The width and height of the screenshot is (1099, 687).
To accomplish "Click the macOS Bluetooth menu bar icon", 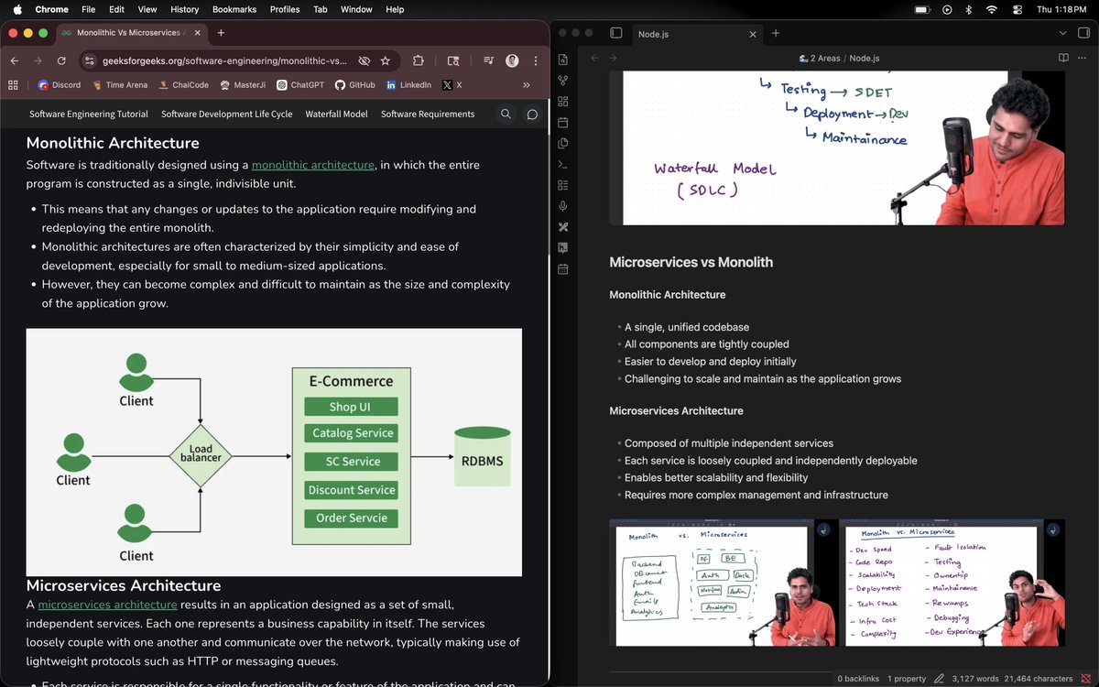I will pos(971,9).
